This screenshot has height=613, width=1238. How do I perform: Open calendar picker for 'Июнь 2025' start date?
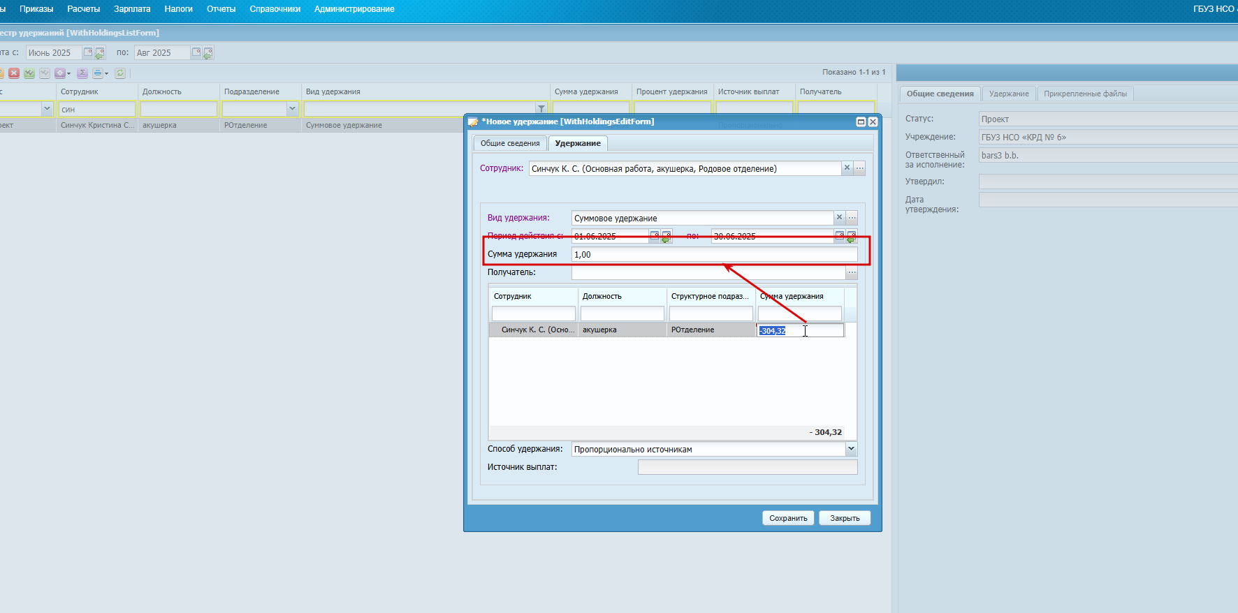(88, 52)
